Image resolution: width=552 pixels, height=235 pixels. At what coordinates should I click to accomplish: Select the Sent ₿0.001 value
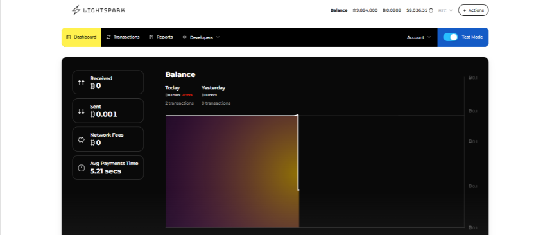click(104, 114)
